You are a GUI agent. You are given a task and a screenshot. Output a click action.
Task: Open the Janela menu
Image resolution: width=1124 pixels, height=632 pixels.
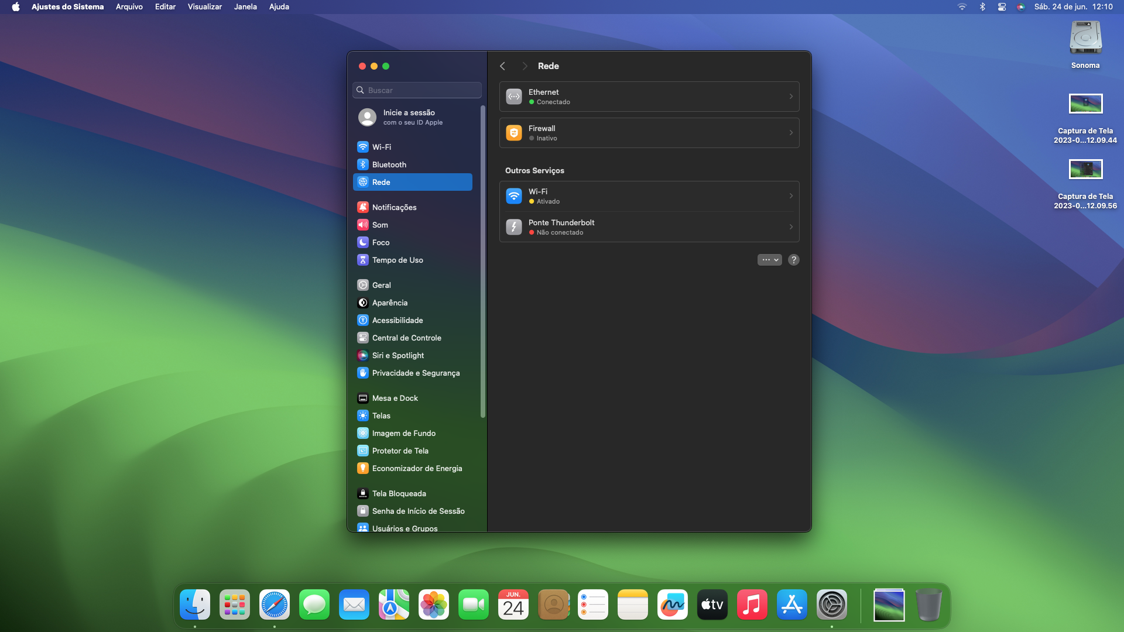(x=245, y=6)
